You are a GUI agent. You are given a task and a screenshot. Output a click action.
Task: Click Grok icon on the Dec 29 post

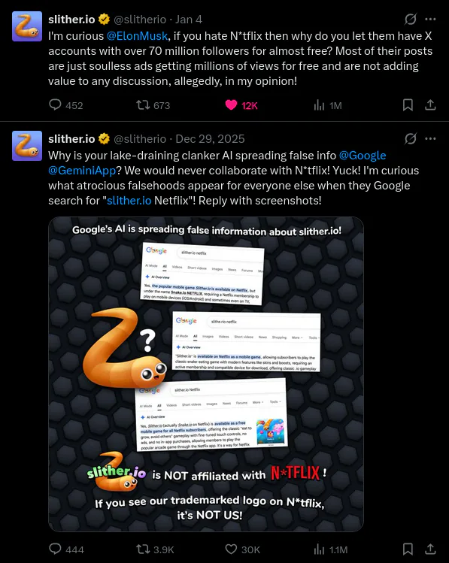coord(410,138)
